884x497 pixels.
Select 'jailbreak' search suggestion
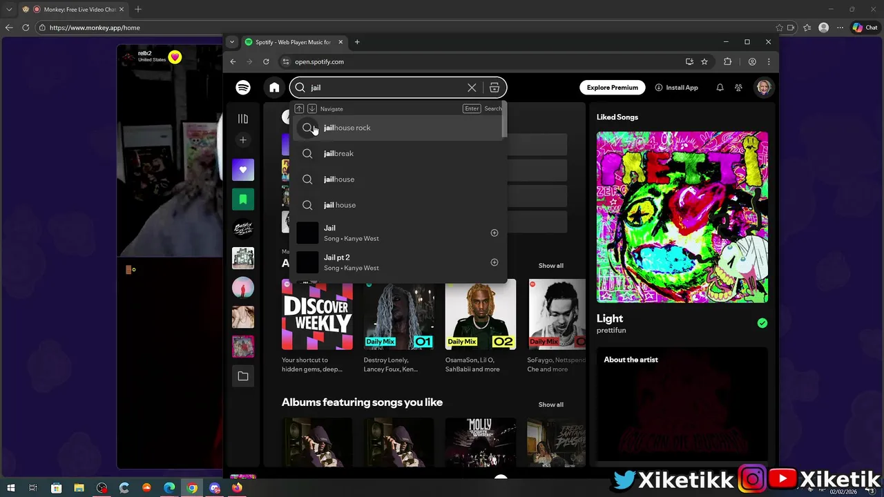[x=397, y=153]
